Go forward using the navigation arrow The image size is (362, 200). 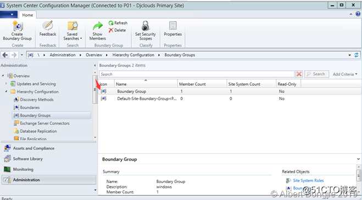(x=14, y=55)
